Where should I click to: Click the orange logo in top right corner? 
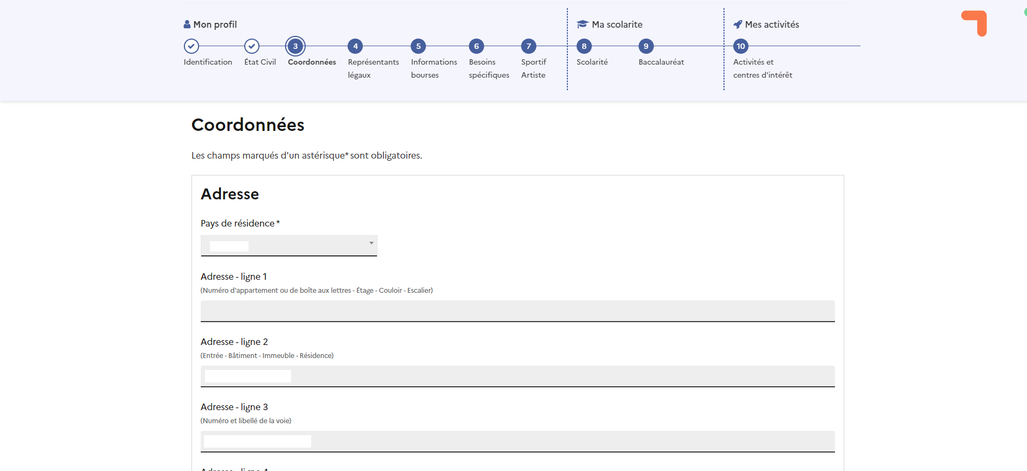tap(975, 23)
